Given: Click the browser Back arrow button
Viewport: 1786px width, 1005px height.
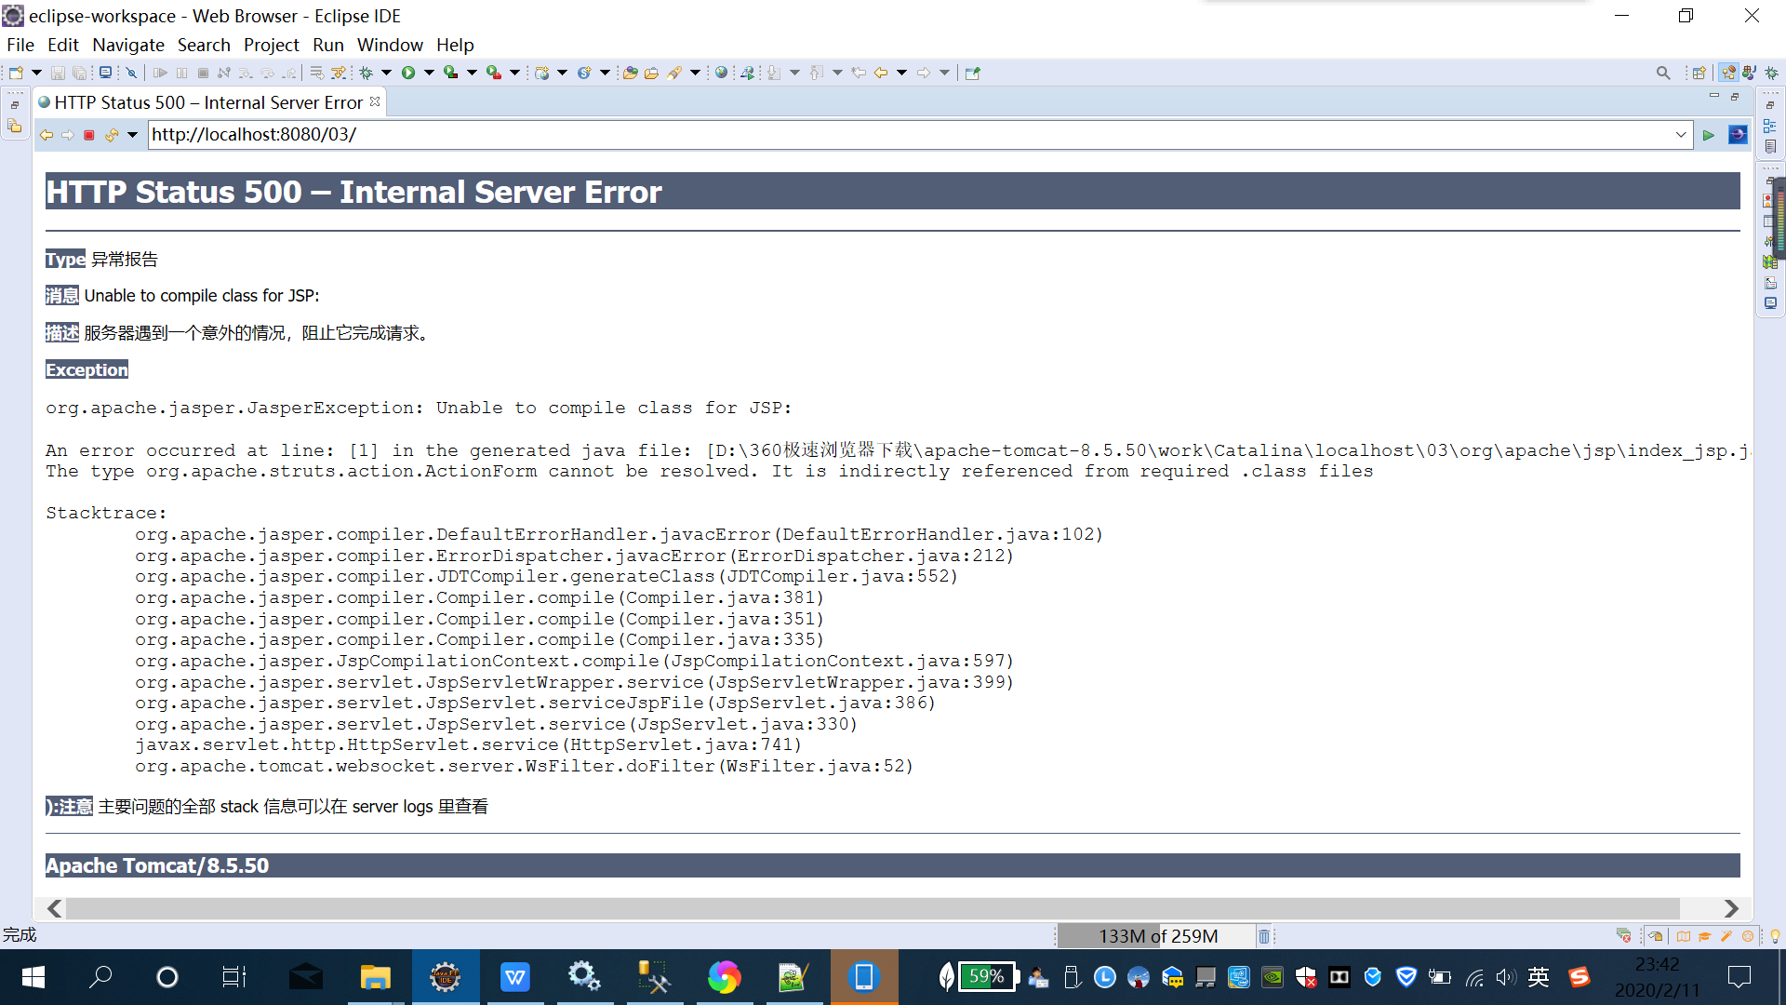Looking at the screenshot, I should 47,135.
